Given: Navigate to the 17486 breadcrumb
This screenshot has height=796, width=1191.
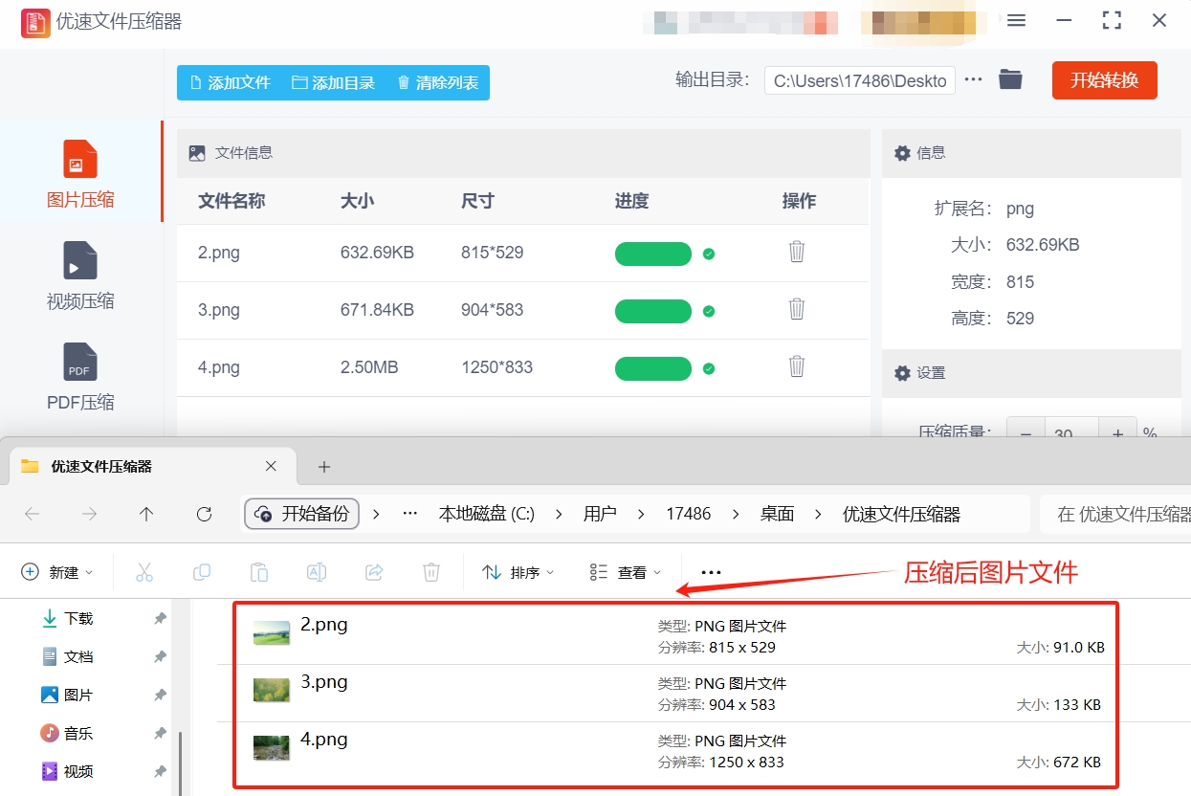Looking at the screenshot, I should 689,514.
